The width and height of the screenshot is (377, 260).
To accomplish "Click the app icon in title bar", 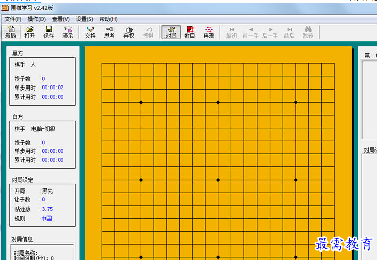I will point(5,8).
